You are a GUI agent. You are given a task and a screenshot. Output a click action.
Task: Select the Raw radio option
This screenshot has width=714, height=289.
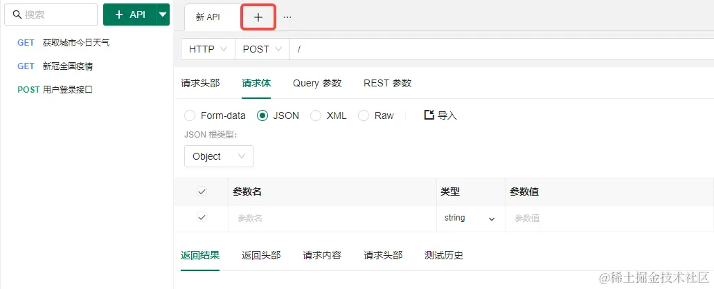click(x=364, y=115)
